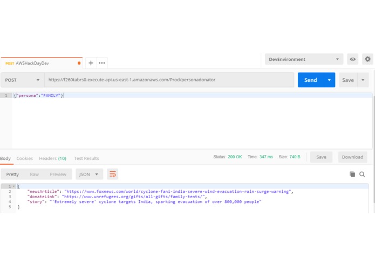Select Raw response view
Image resolution: width=375 pixels, height=266 pixels.
click(34, 174)
